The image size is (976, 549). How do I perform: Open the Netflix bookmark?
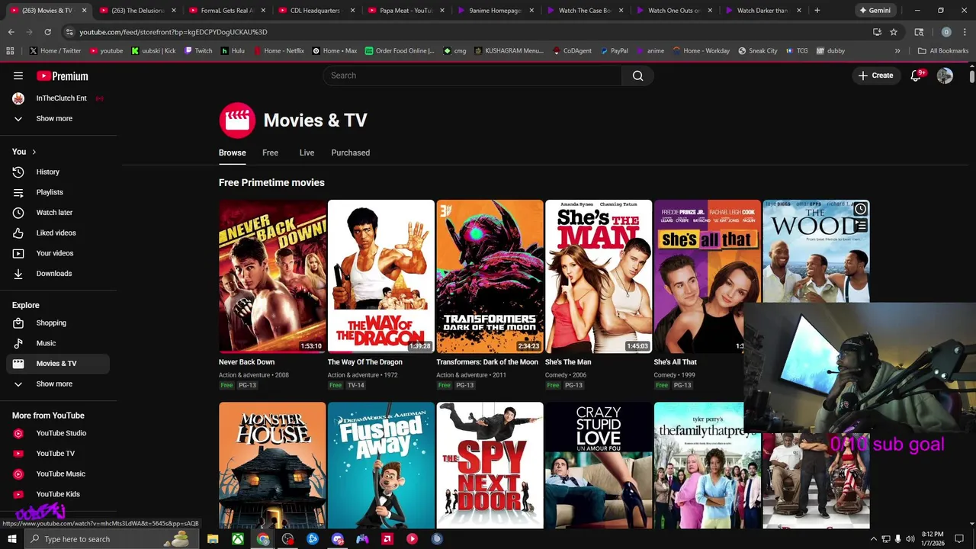(278, 51)
